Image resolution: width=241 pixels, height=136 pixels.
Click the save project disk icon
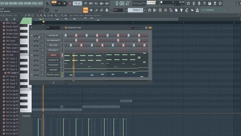(x=209, y=3)
